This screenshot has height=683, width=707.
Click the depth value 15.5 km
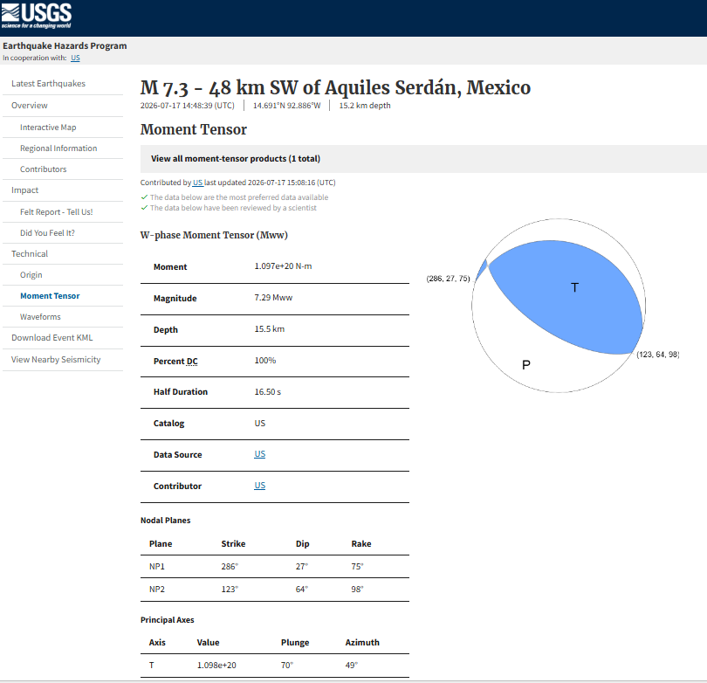point(270,329)
